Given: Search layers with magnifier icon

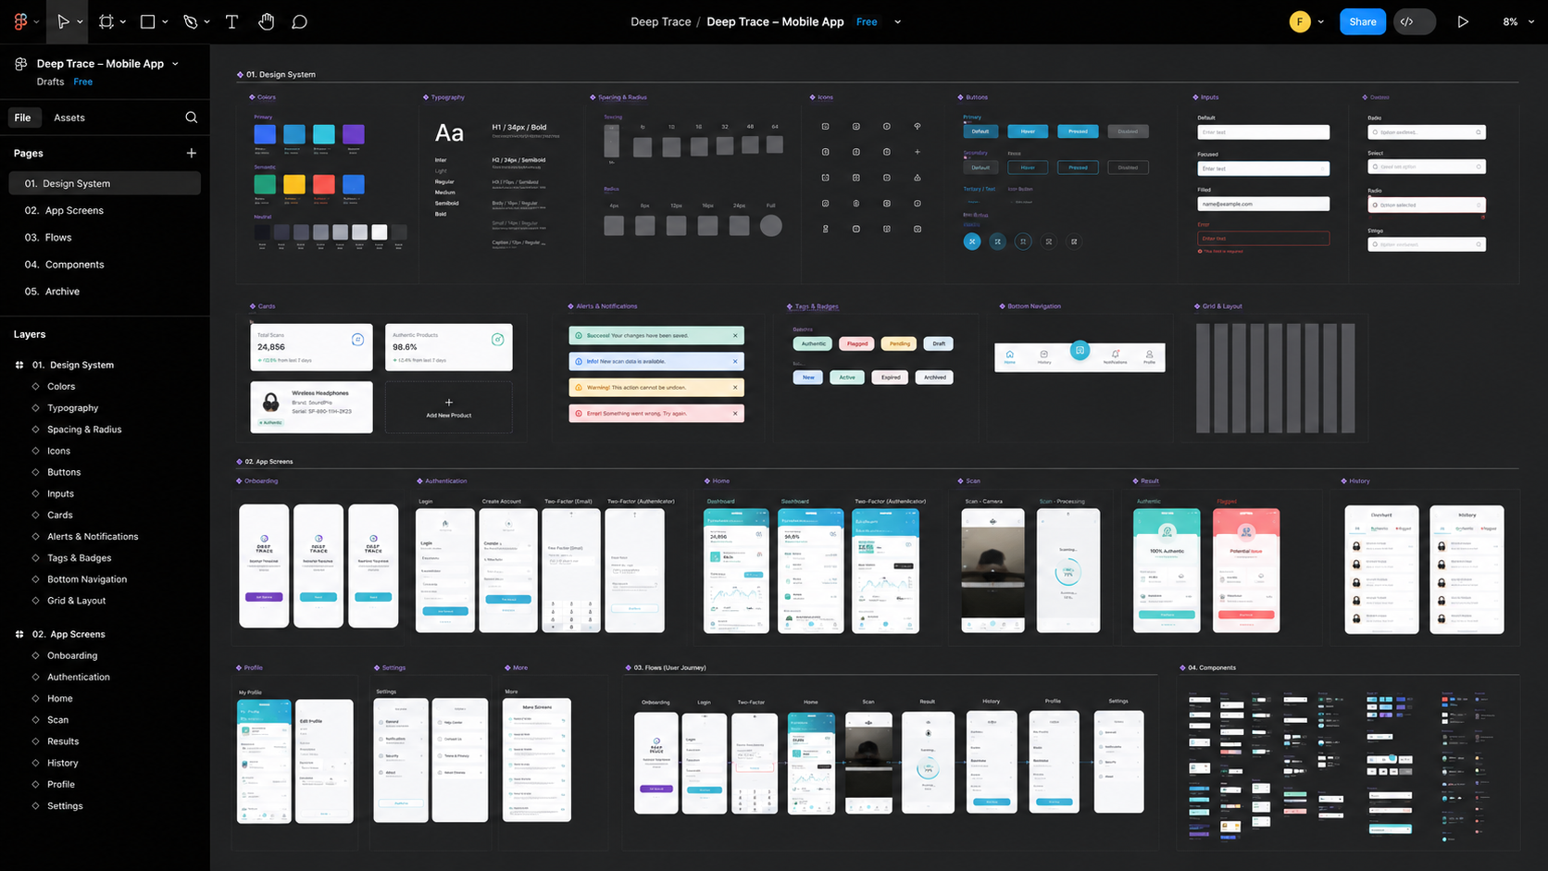Looking at the screenshot, I should pyautogui.click(x=192, y=118).
